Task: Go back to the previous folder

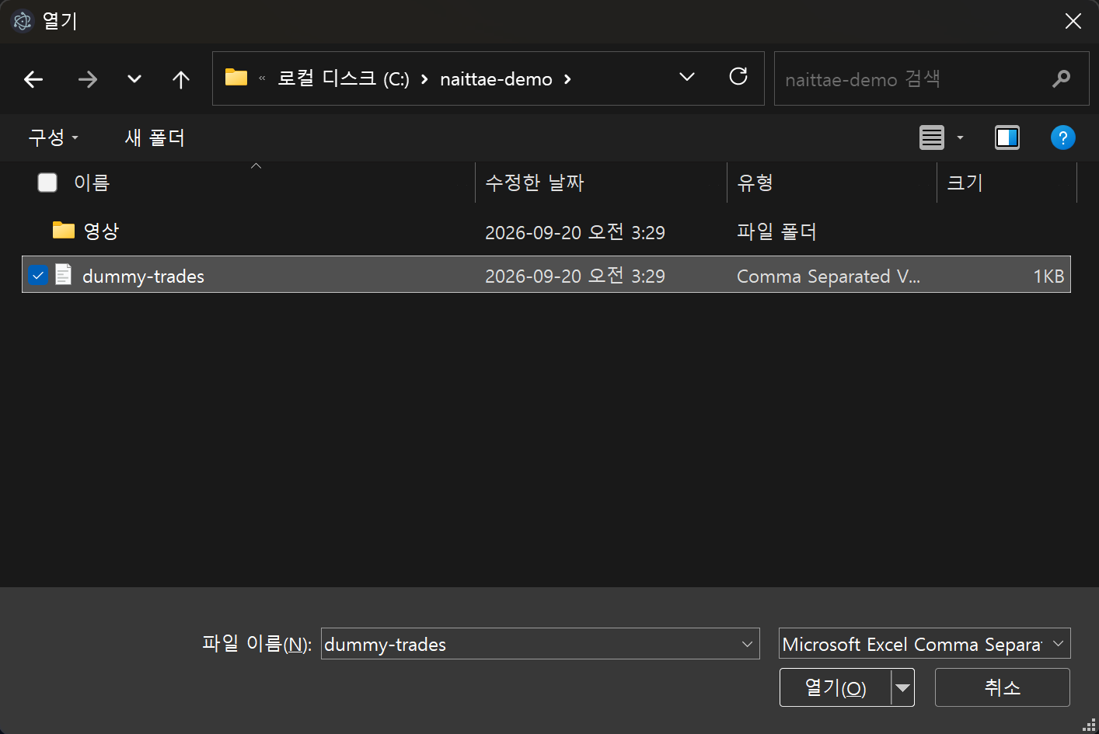Action: [x=33, y=79]
